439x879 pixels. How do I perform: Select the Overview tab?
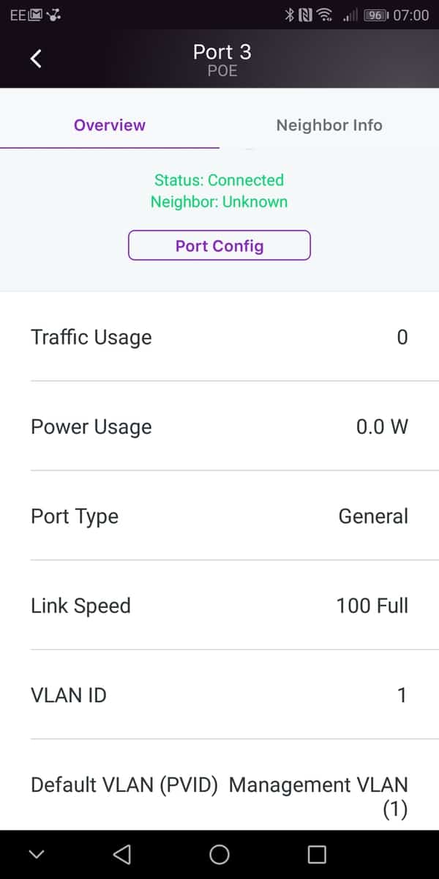pos(110,125)
